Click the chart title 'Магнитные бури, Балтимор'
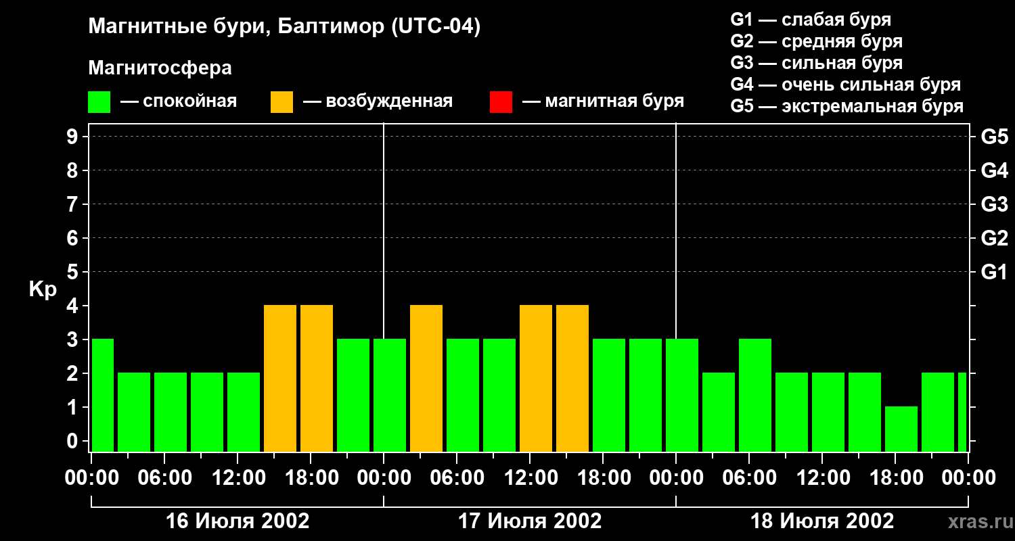This screenshot has height=541, width=1015. click(x=284, y=27)
